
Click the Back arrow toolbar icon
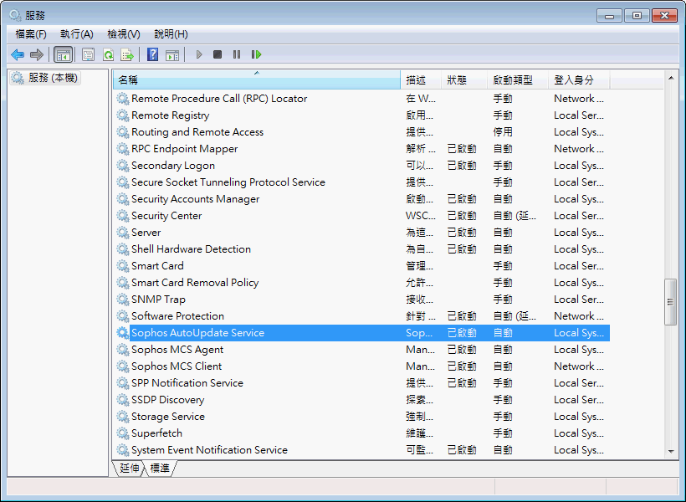click(18, 54)
